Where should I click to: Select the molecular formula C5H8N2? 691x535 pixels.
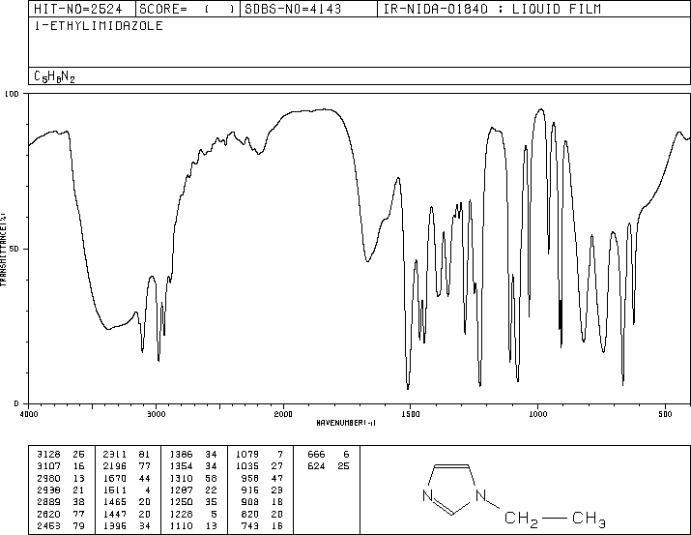(54, 76)
